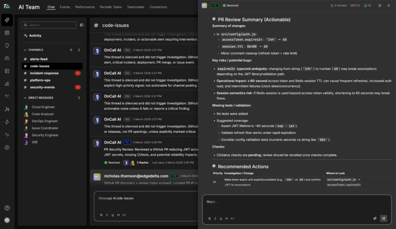The height and width of the screenshot is (229, 396).
Task: Click the settings gear in left sidebar
Action: (7, 148)
